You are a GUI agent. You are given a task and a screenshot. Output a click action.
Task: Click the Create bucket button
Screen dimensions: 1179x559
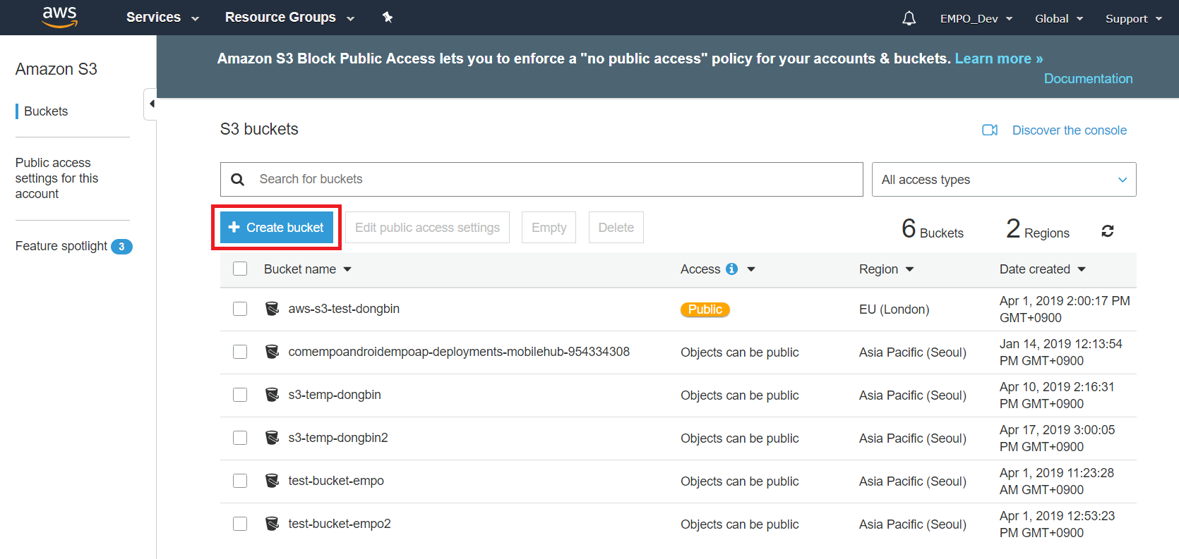[x=277, y=228]
